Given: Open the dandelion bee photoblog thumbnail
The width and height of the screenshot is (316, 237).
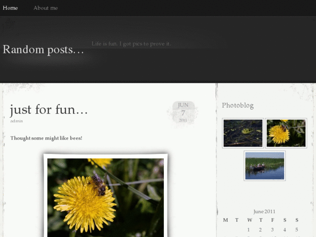Looking at the screenshot, I should point(286,133).
